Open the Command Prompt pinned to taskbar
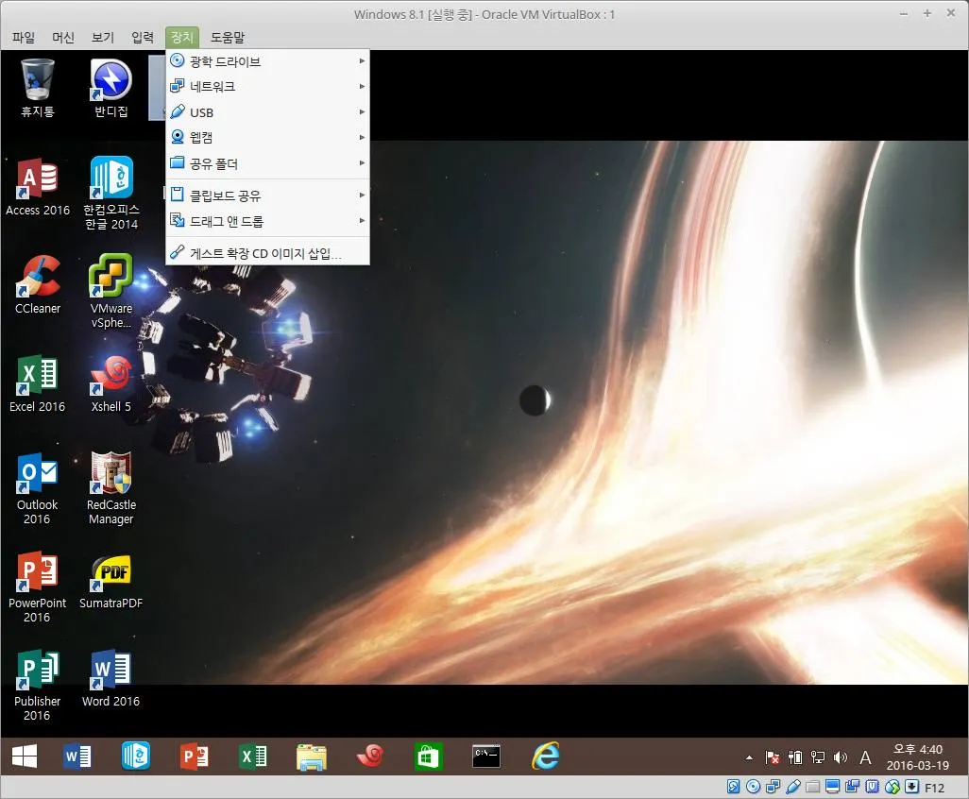Screen dimensions: 969x799 (486, 756)
